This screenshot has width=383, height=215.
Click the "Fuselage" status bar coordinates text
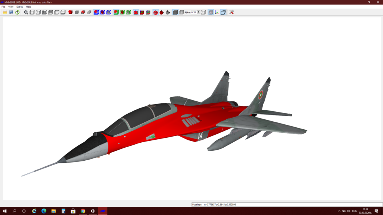[214, 205]
